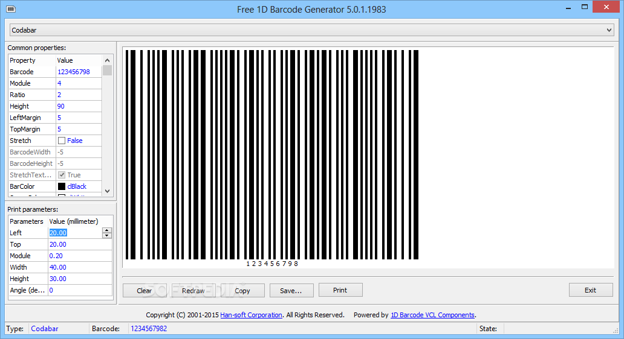624x339 pixels.
Task: Click the Value column header
Action: [x=79, y=60]
